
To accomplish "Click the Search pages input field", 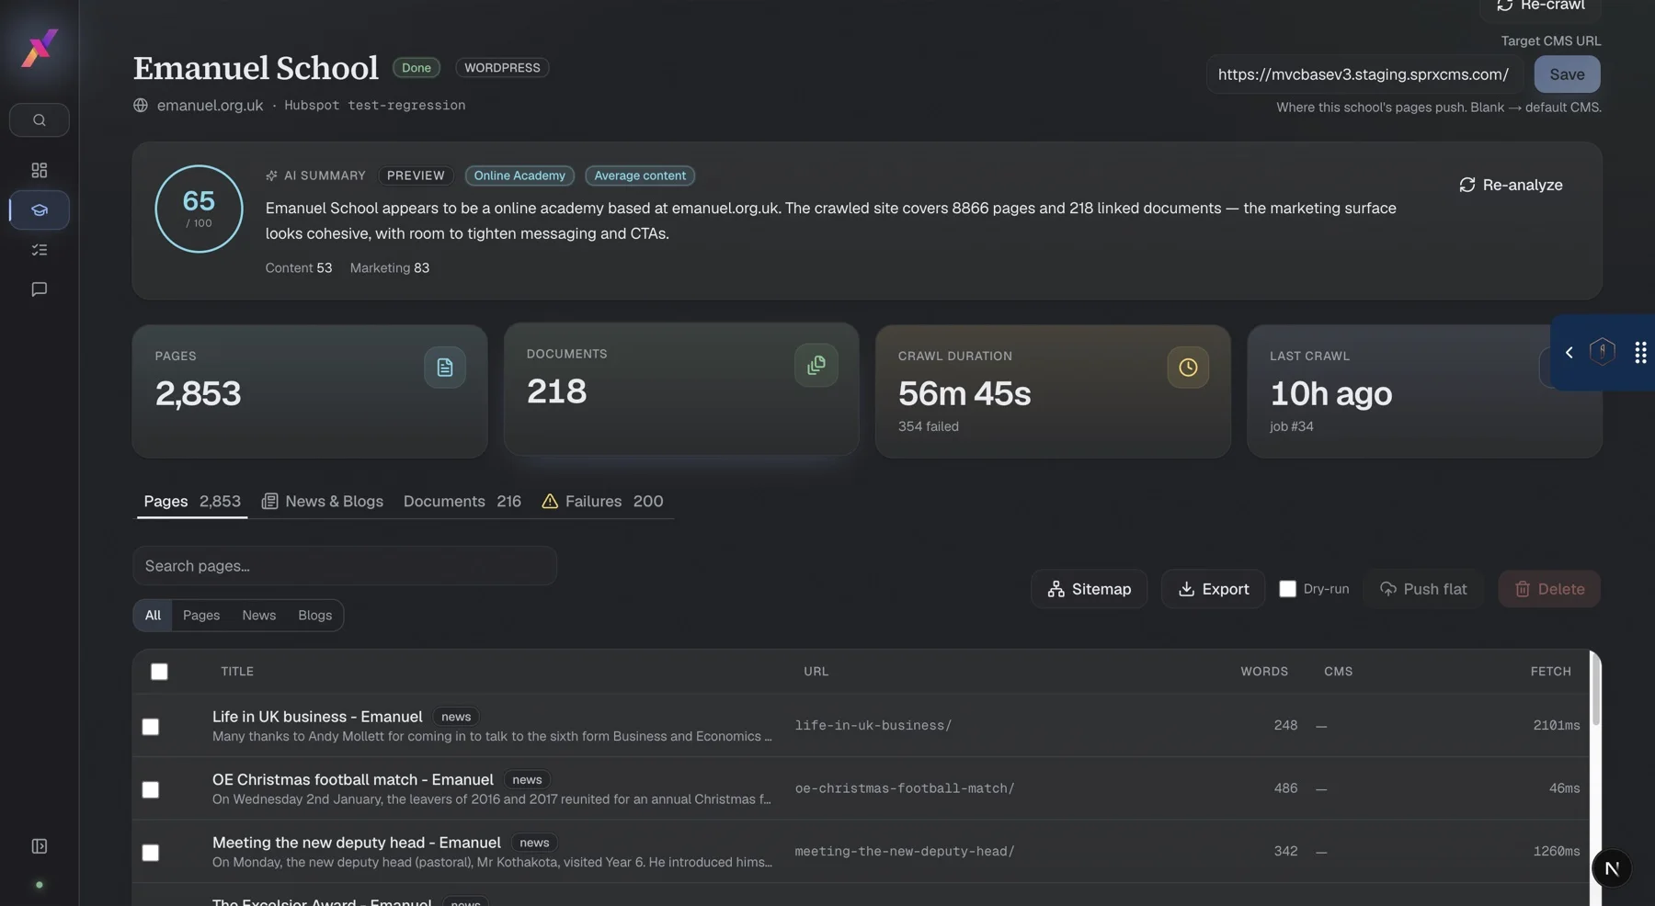I will click(x=345, y=566).
